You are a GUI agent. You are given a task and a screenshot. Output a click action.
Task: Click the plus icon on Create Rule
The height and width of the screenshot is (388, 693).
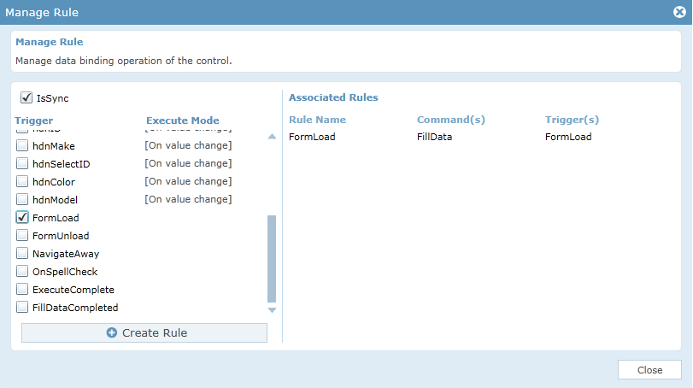click(112, 332)
